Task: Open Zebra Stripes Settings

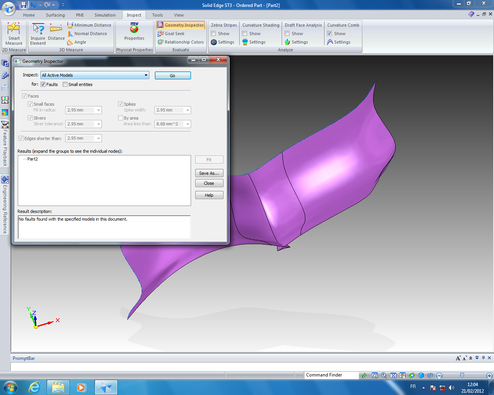Action: [222, 42]
